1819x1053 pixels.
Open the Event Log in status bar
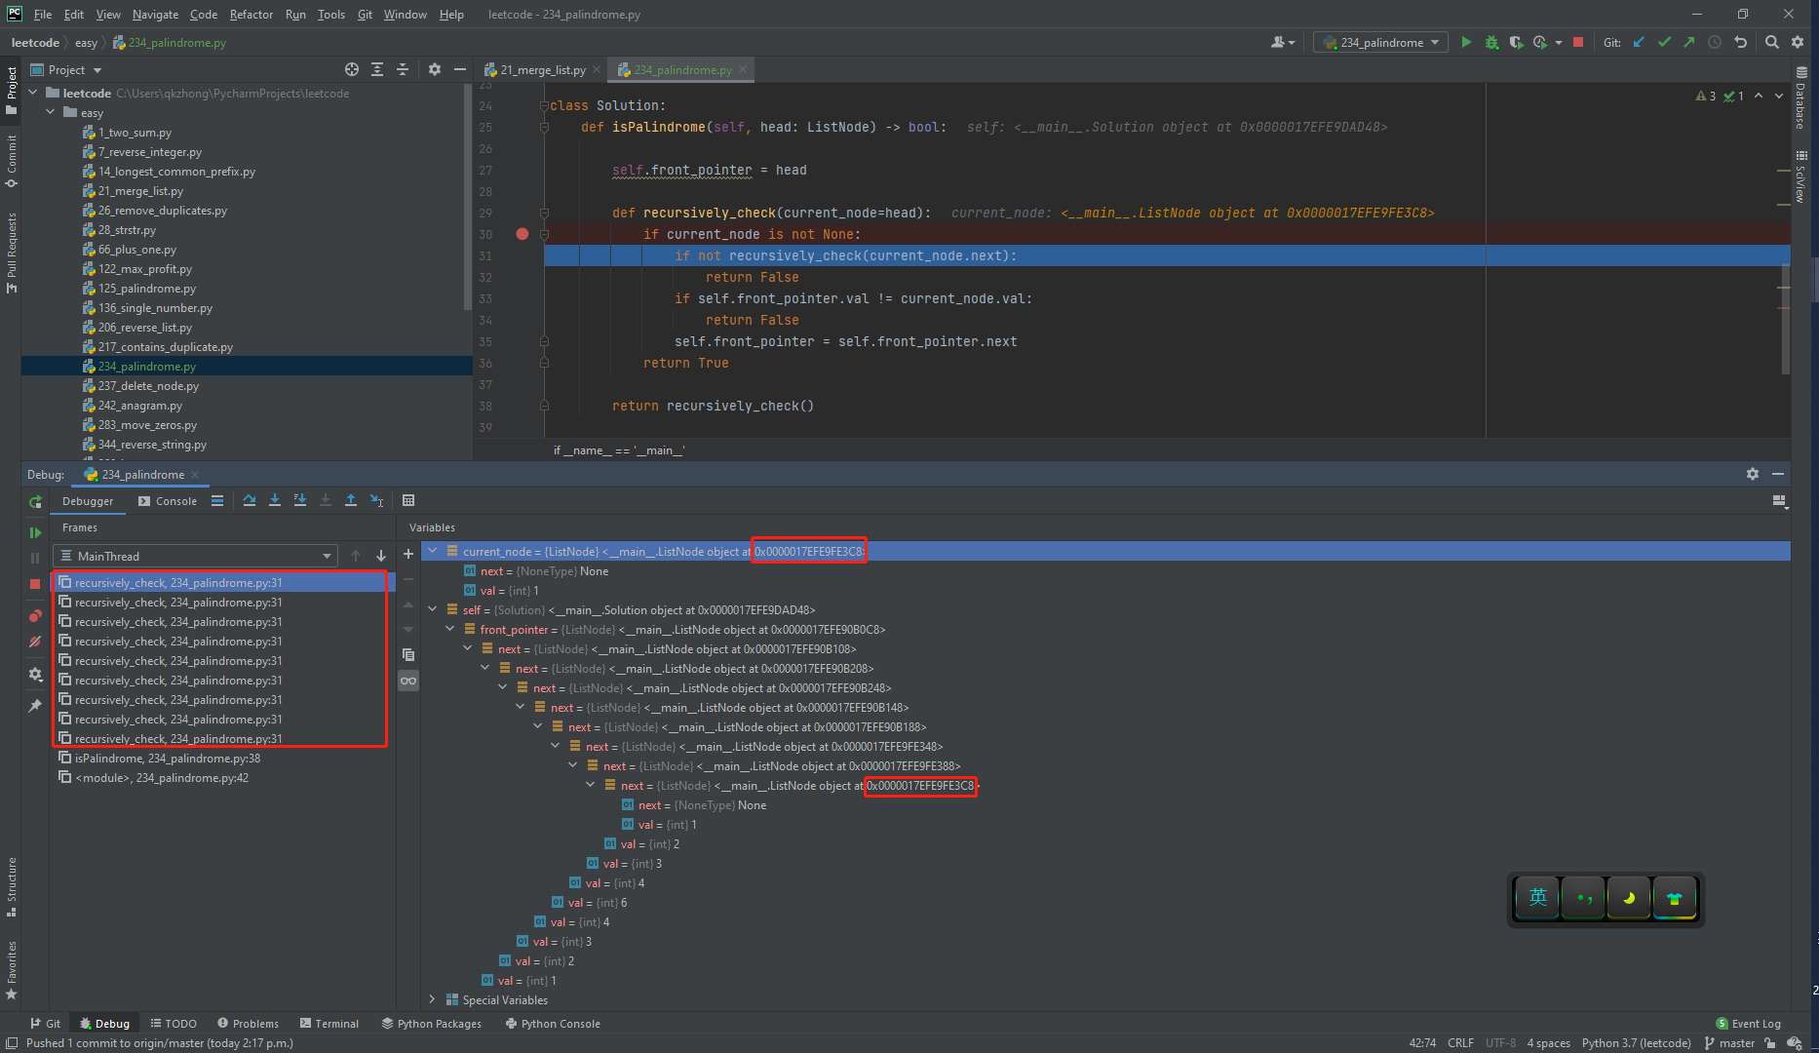(x=1748, y=1023)
